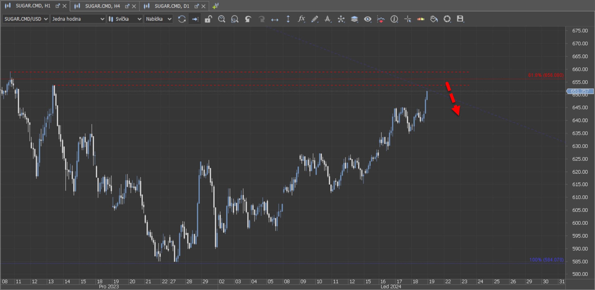Open the stacked layers icon

354,19
